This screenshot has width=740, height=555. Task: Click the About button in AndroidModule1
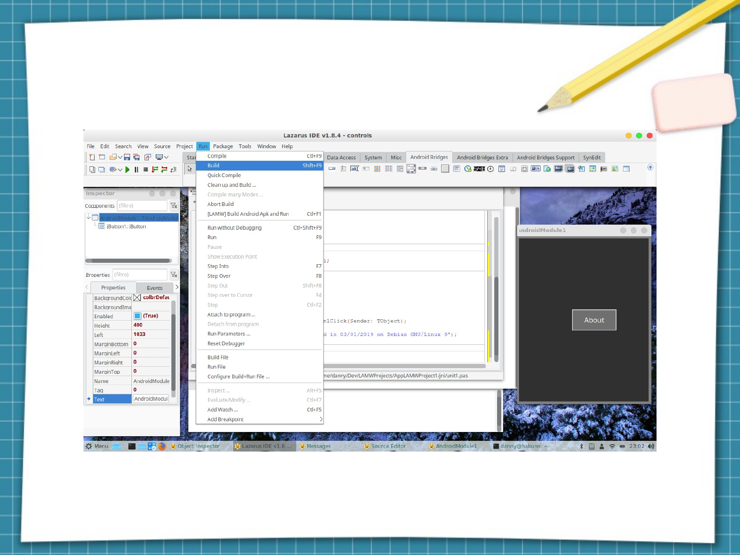[x=594, y=320]
